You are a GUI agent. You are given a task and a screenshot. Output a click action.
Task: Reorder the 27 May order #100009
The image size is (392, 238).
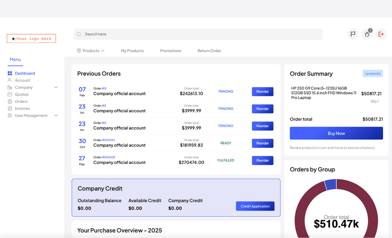click(x=263, y=160)
